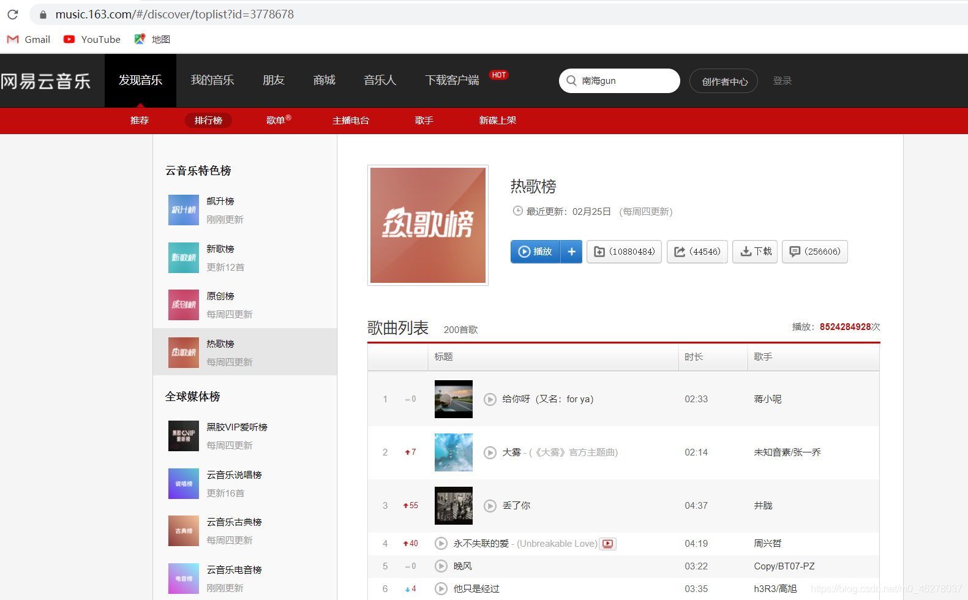Open the 歌单 sub-navigation item
The width and height of the screenshot is (968, 600).
pyautogui.click(x=279, y=121)
